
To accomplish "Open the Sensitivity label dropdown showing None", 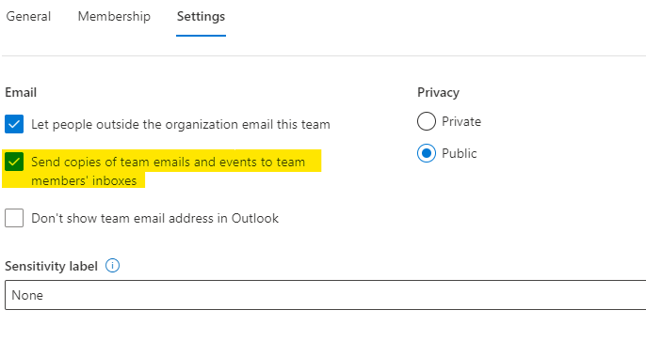I will 326,295.
